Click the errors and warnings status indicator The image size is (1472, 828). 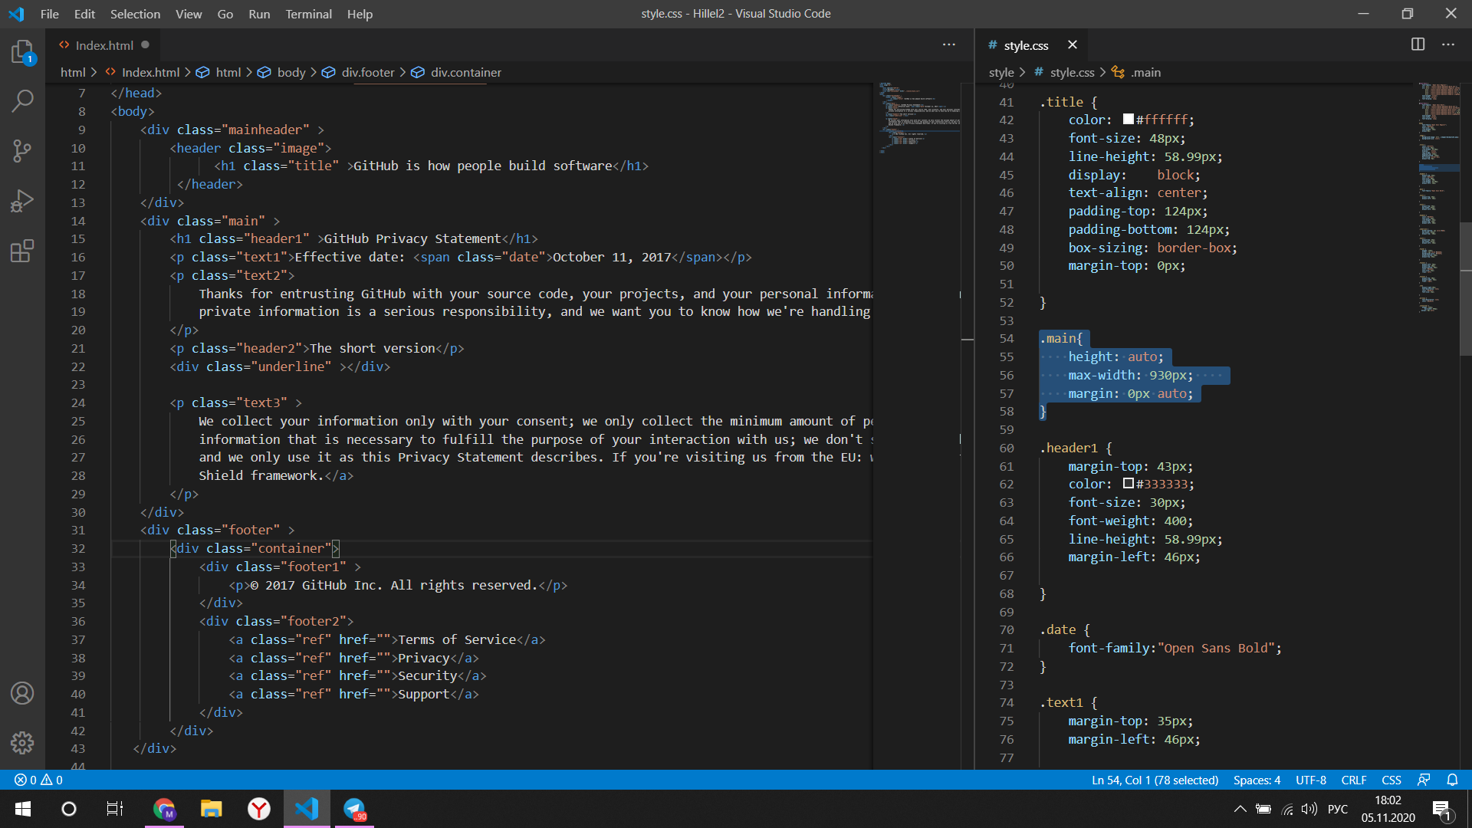(x=38, y=780)
